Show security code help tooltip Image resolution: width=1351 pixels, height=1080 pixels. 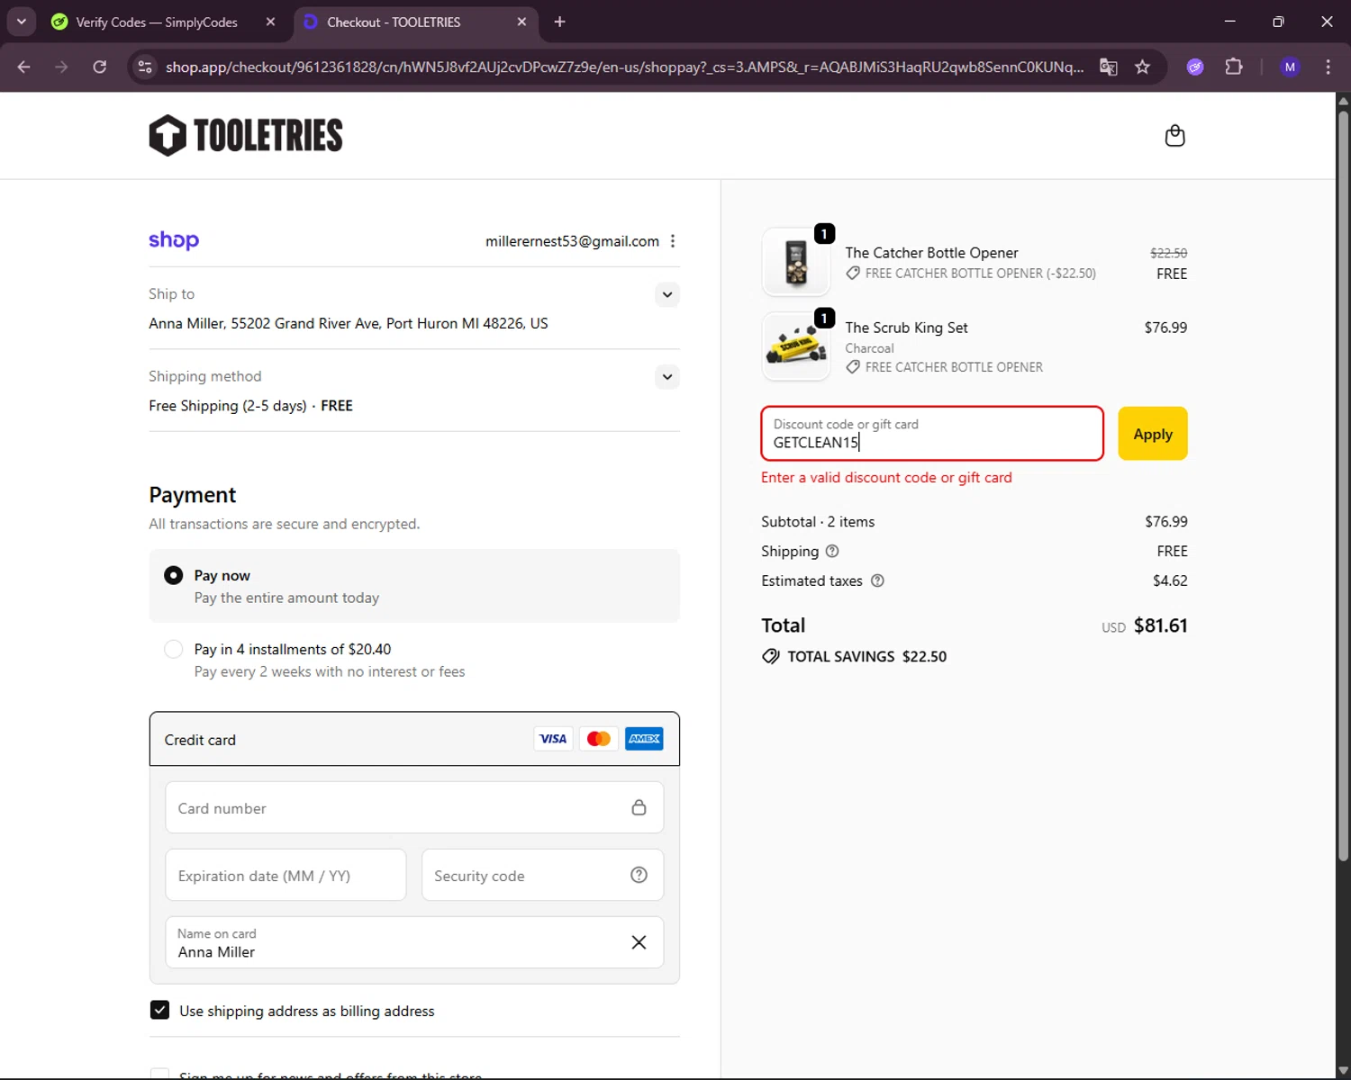639,875
